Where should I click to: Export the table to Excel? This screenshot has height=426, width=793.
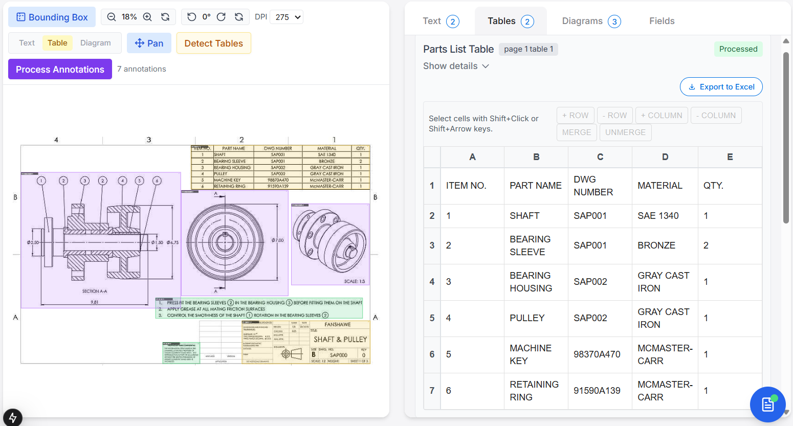pyautogui.click(x=721, y=86)
